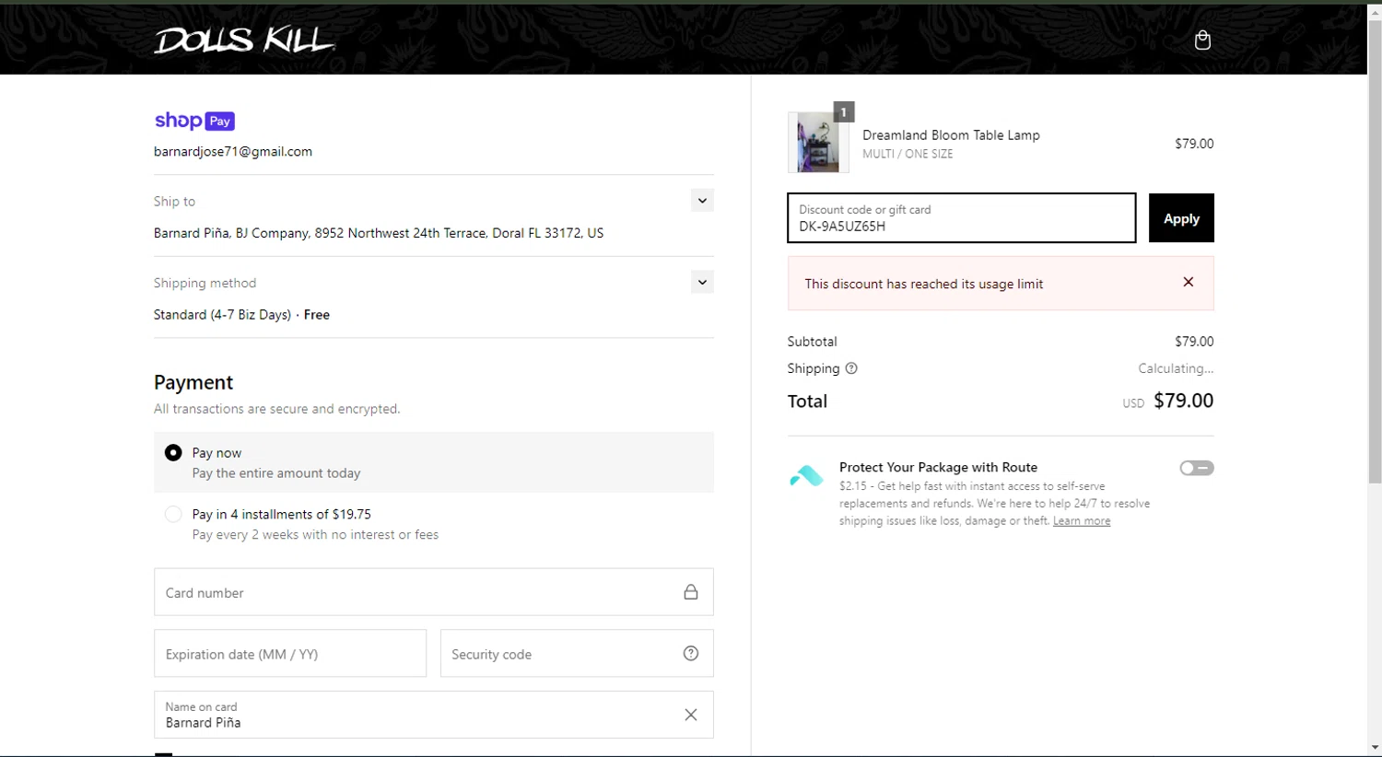
Task: Open the Route Learn more link
Action: pos(1082,521)
